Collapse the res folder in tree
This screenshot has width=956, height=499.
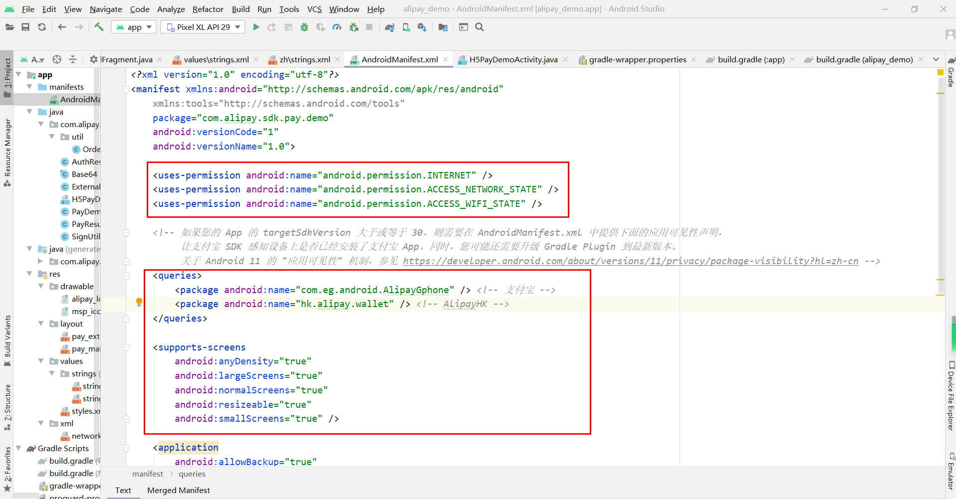tap(29, 274)
